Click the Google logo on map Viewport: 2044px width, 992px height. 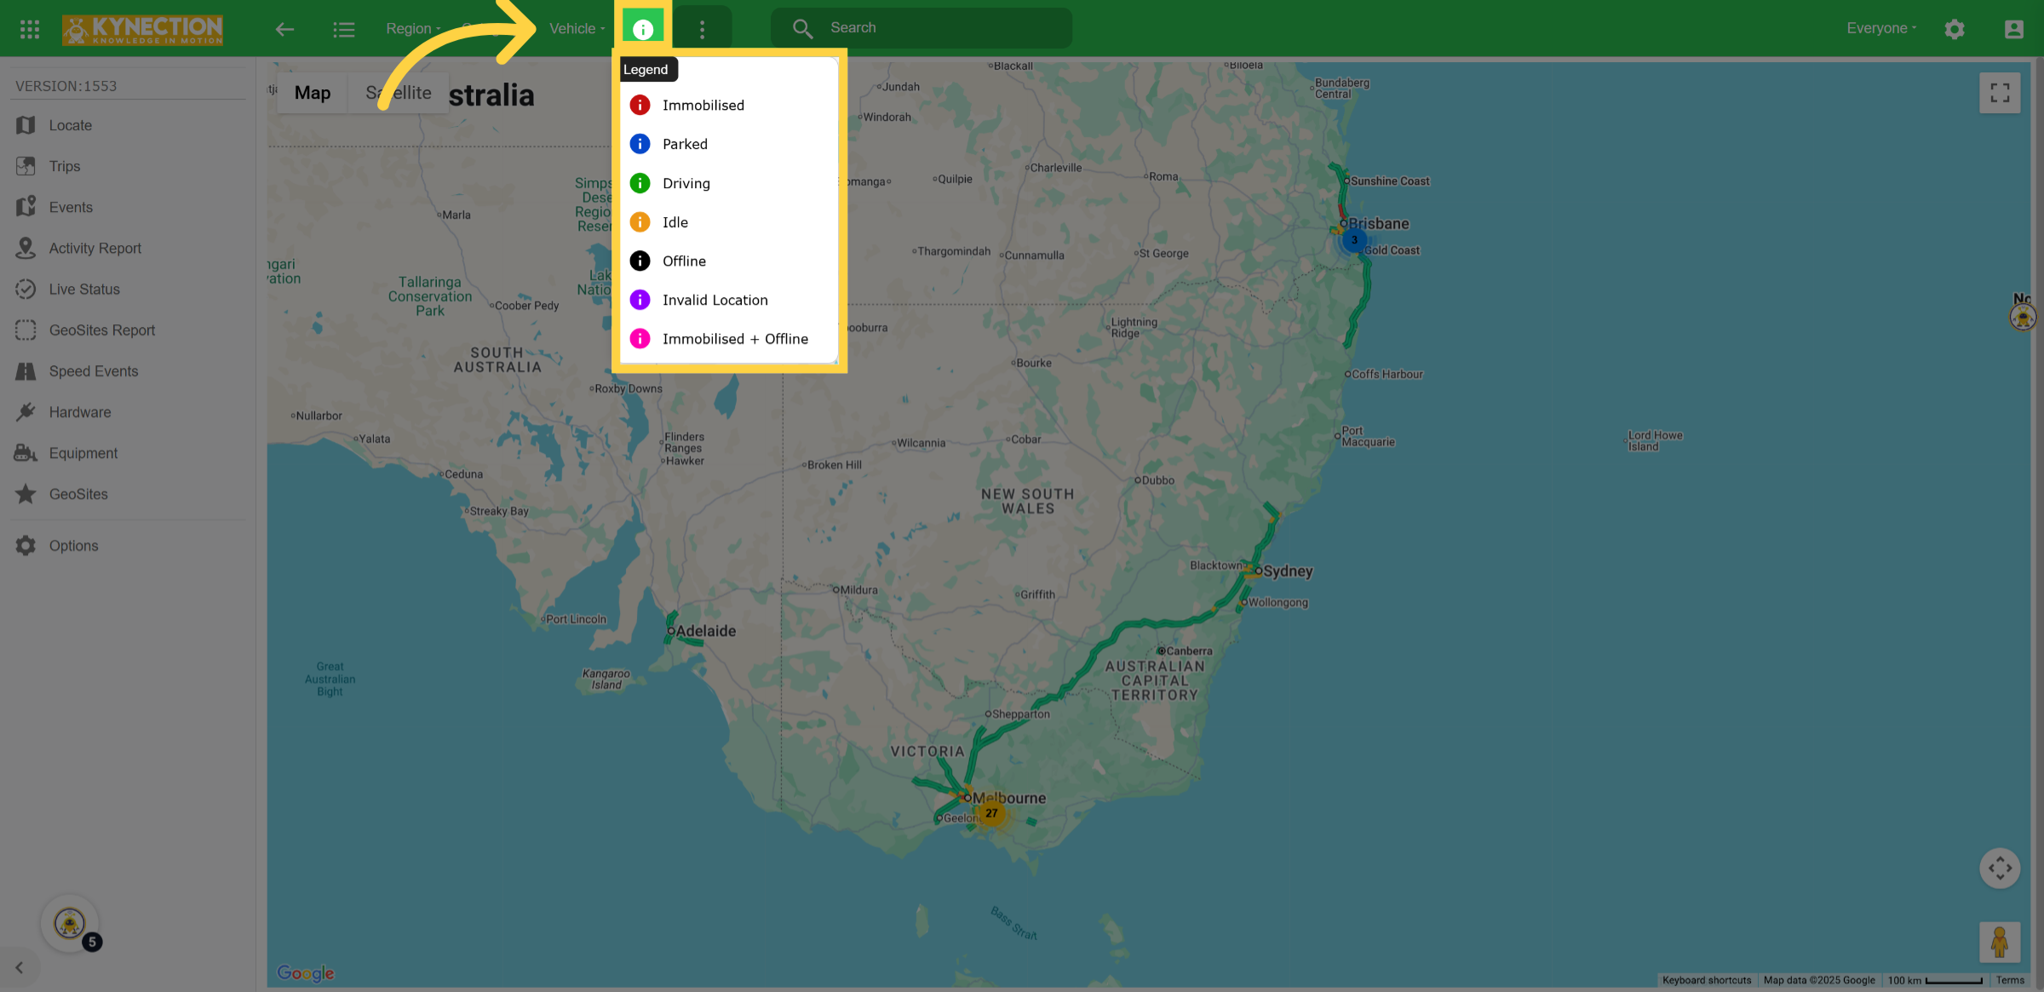pos(306,973)
